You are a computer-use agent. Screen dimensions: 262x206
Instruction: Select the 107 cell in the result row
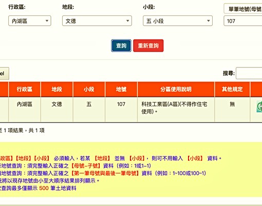121,110
